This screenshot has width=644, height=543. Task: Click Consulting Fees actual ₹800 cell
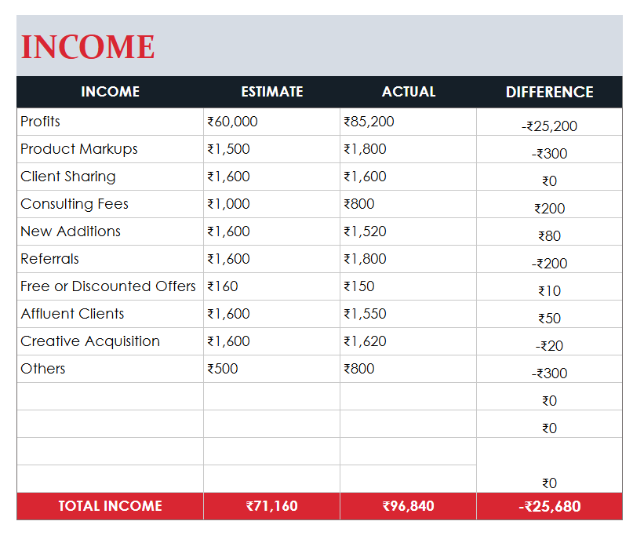359,204
